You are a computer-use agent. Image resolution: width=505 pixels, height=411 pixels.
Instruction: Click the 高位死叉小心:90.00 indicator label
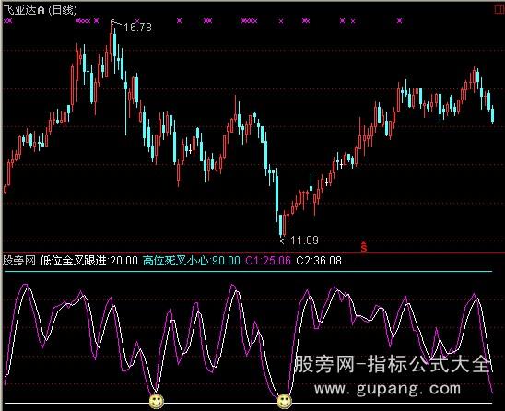[x=192, y=260]
